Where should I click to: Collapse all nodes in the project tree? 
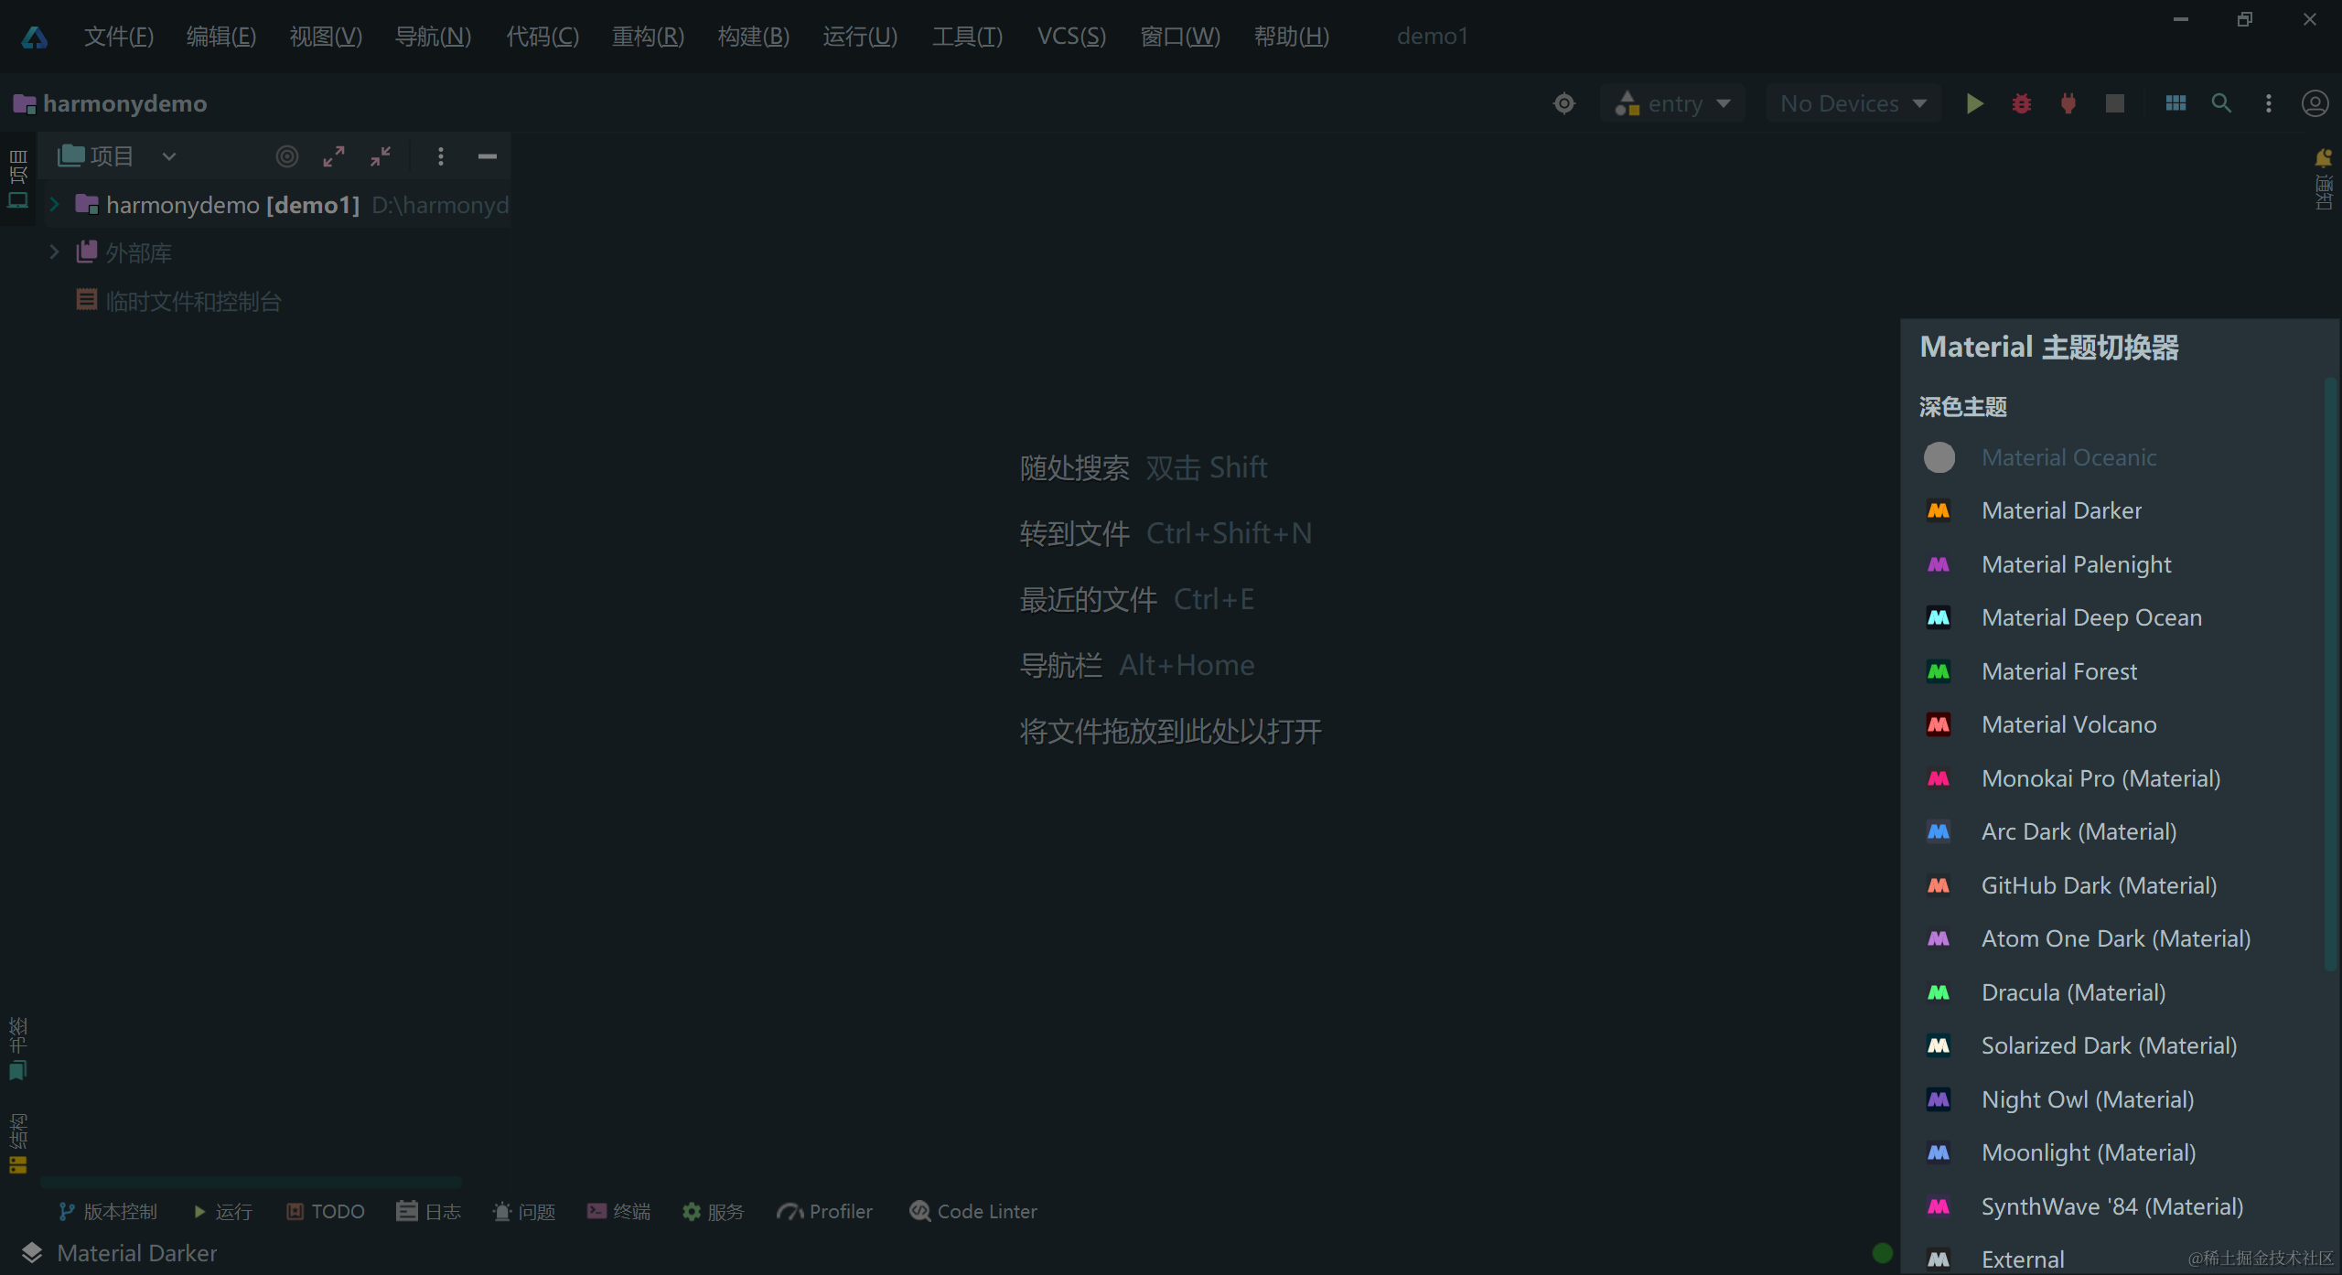click(381, 156)
